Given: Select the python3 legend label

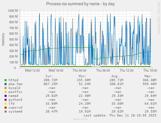Looking at the screenshot, I should click(15, 100).
